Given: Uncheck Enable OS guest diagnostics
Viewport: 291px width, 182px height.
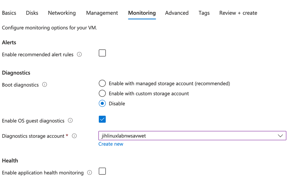Looking at the screenshot, I should click(x=102, y=119).
